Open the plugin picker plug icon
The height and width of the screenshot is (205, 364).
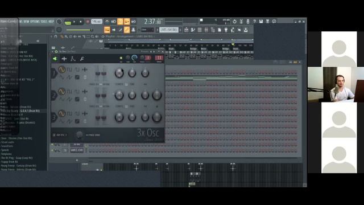226,30
